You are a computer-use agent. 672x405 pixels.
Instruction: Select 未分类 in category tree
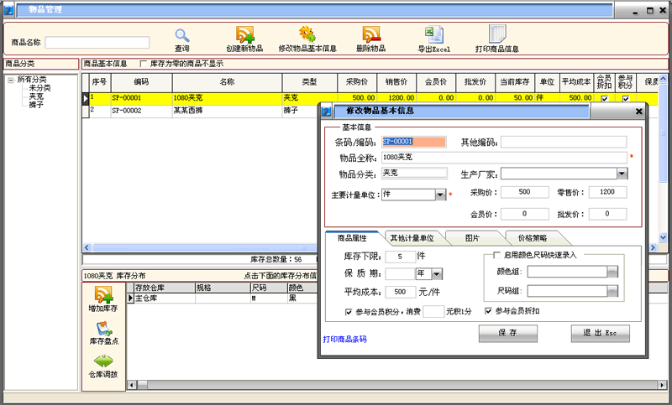(x=39, y=88)
